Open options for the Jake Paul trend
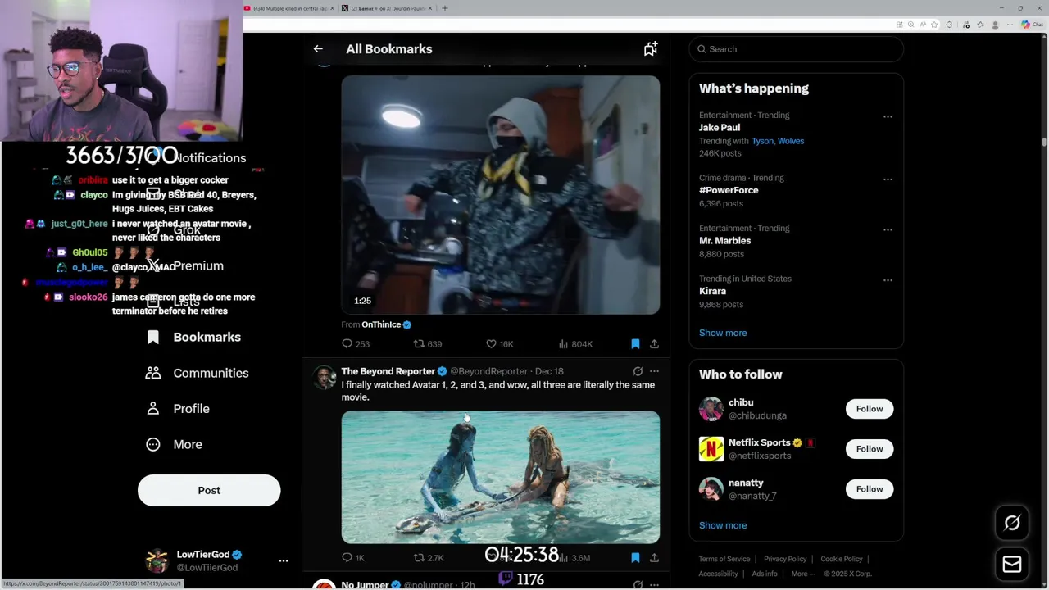1049x590 pixels. tap(888, 116)
